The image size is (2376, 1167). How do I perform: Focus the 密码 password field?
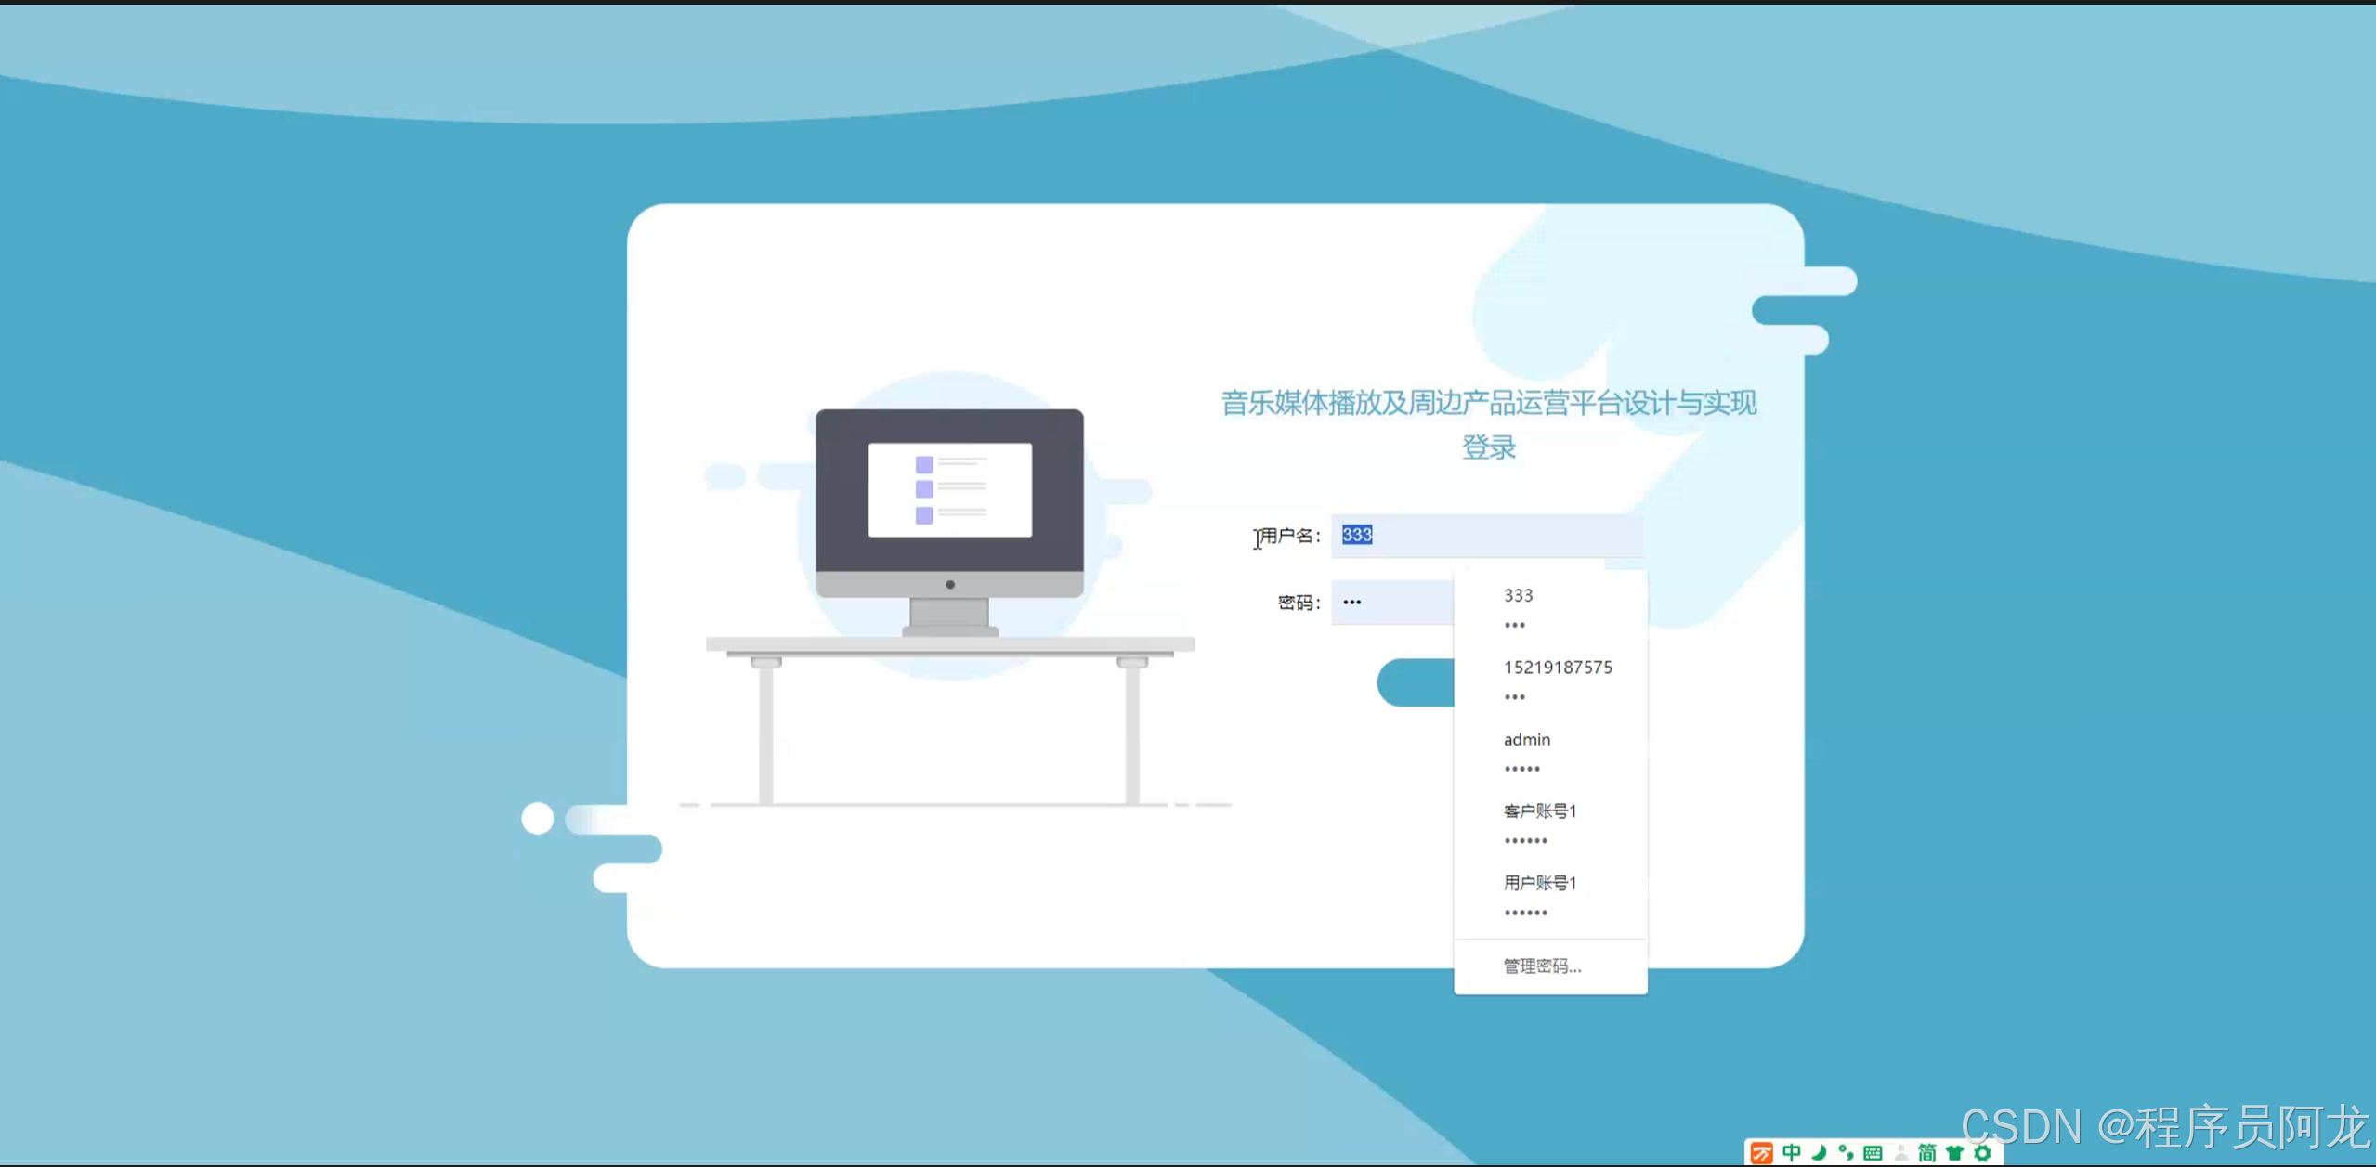[1391, 602]
